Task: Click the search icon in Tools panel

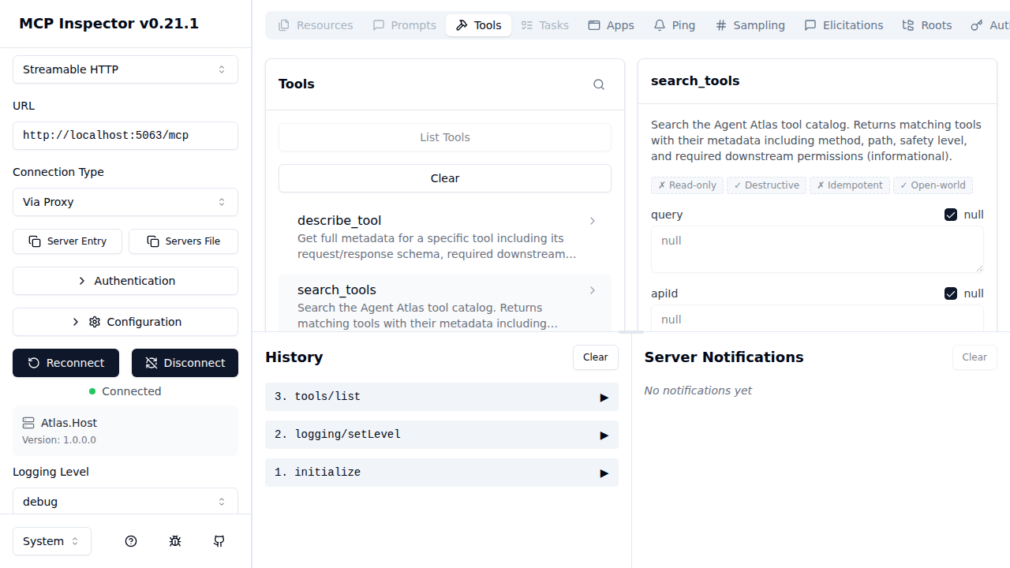Action: click(598, 84)
